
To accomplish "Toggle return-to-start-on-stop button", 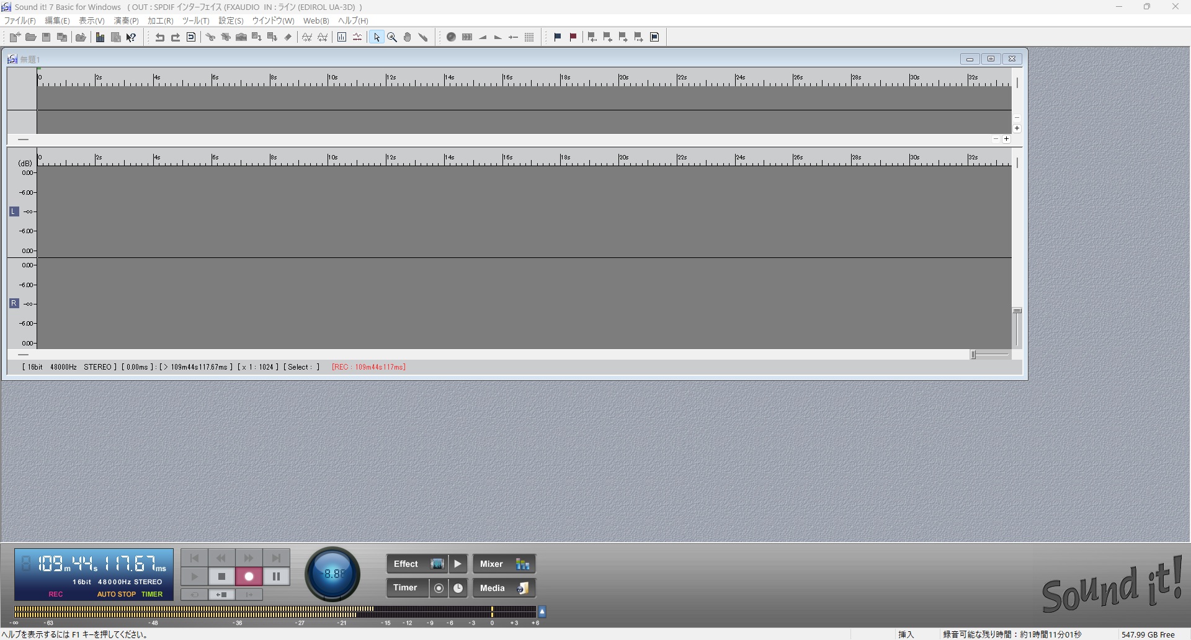I will pos(221,594).
